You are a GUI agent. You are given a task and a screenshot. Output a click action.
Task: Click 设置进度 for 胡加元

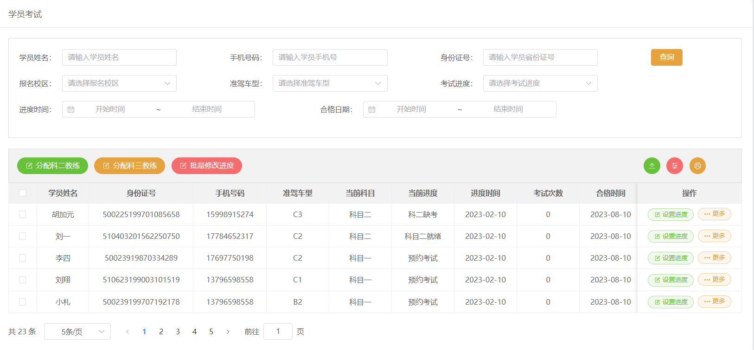pyautogui.click(x=671, y=214)
